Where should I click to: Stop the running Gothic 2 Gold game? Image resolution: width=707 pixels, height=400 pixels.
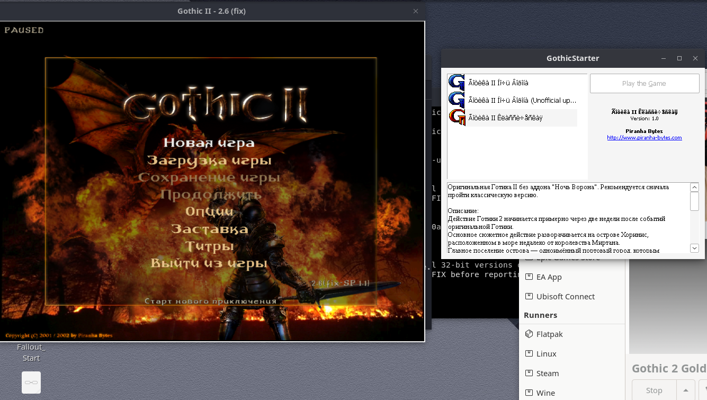click(x=654, y=390)
